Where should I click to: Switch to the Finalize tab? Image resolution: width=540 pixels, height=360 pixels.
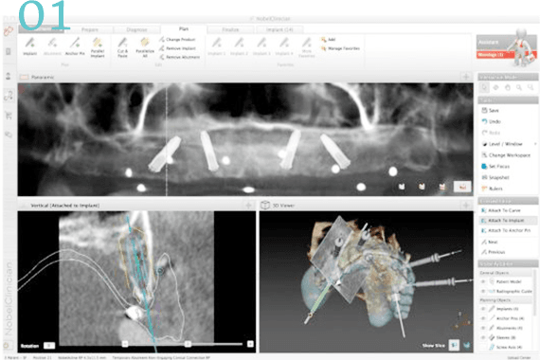pos(230,29)
